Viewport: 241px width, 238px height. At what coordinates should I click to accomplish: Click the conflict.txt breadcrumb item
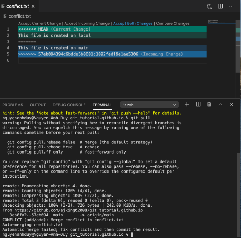[x=19, y=16]
